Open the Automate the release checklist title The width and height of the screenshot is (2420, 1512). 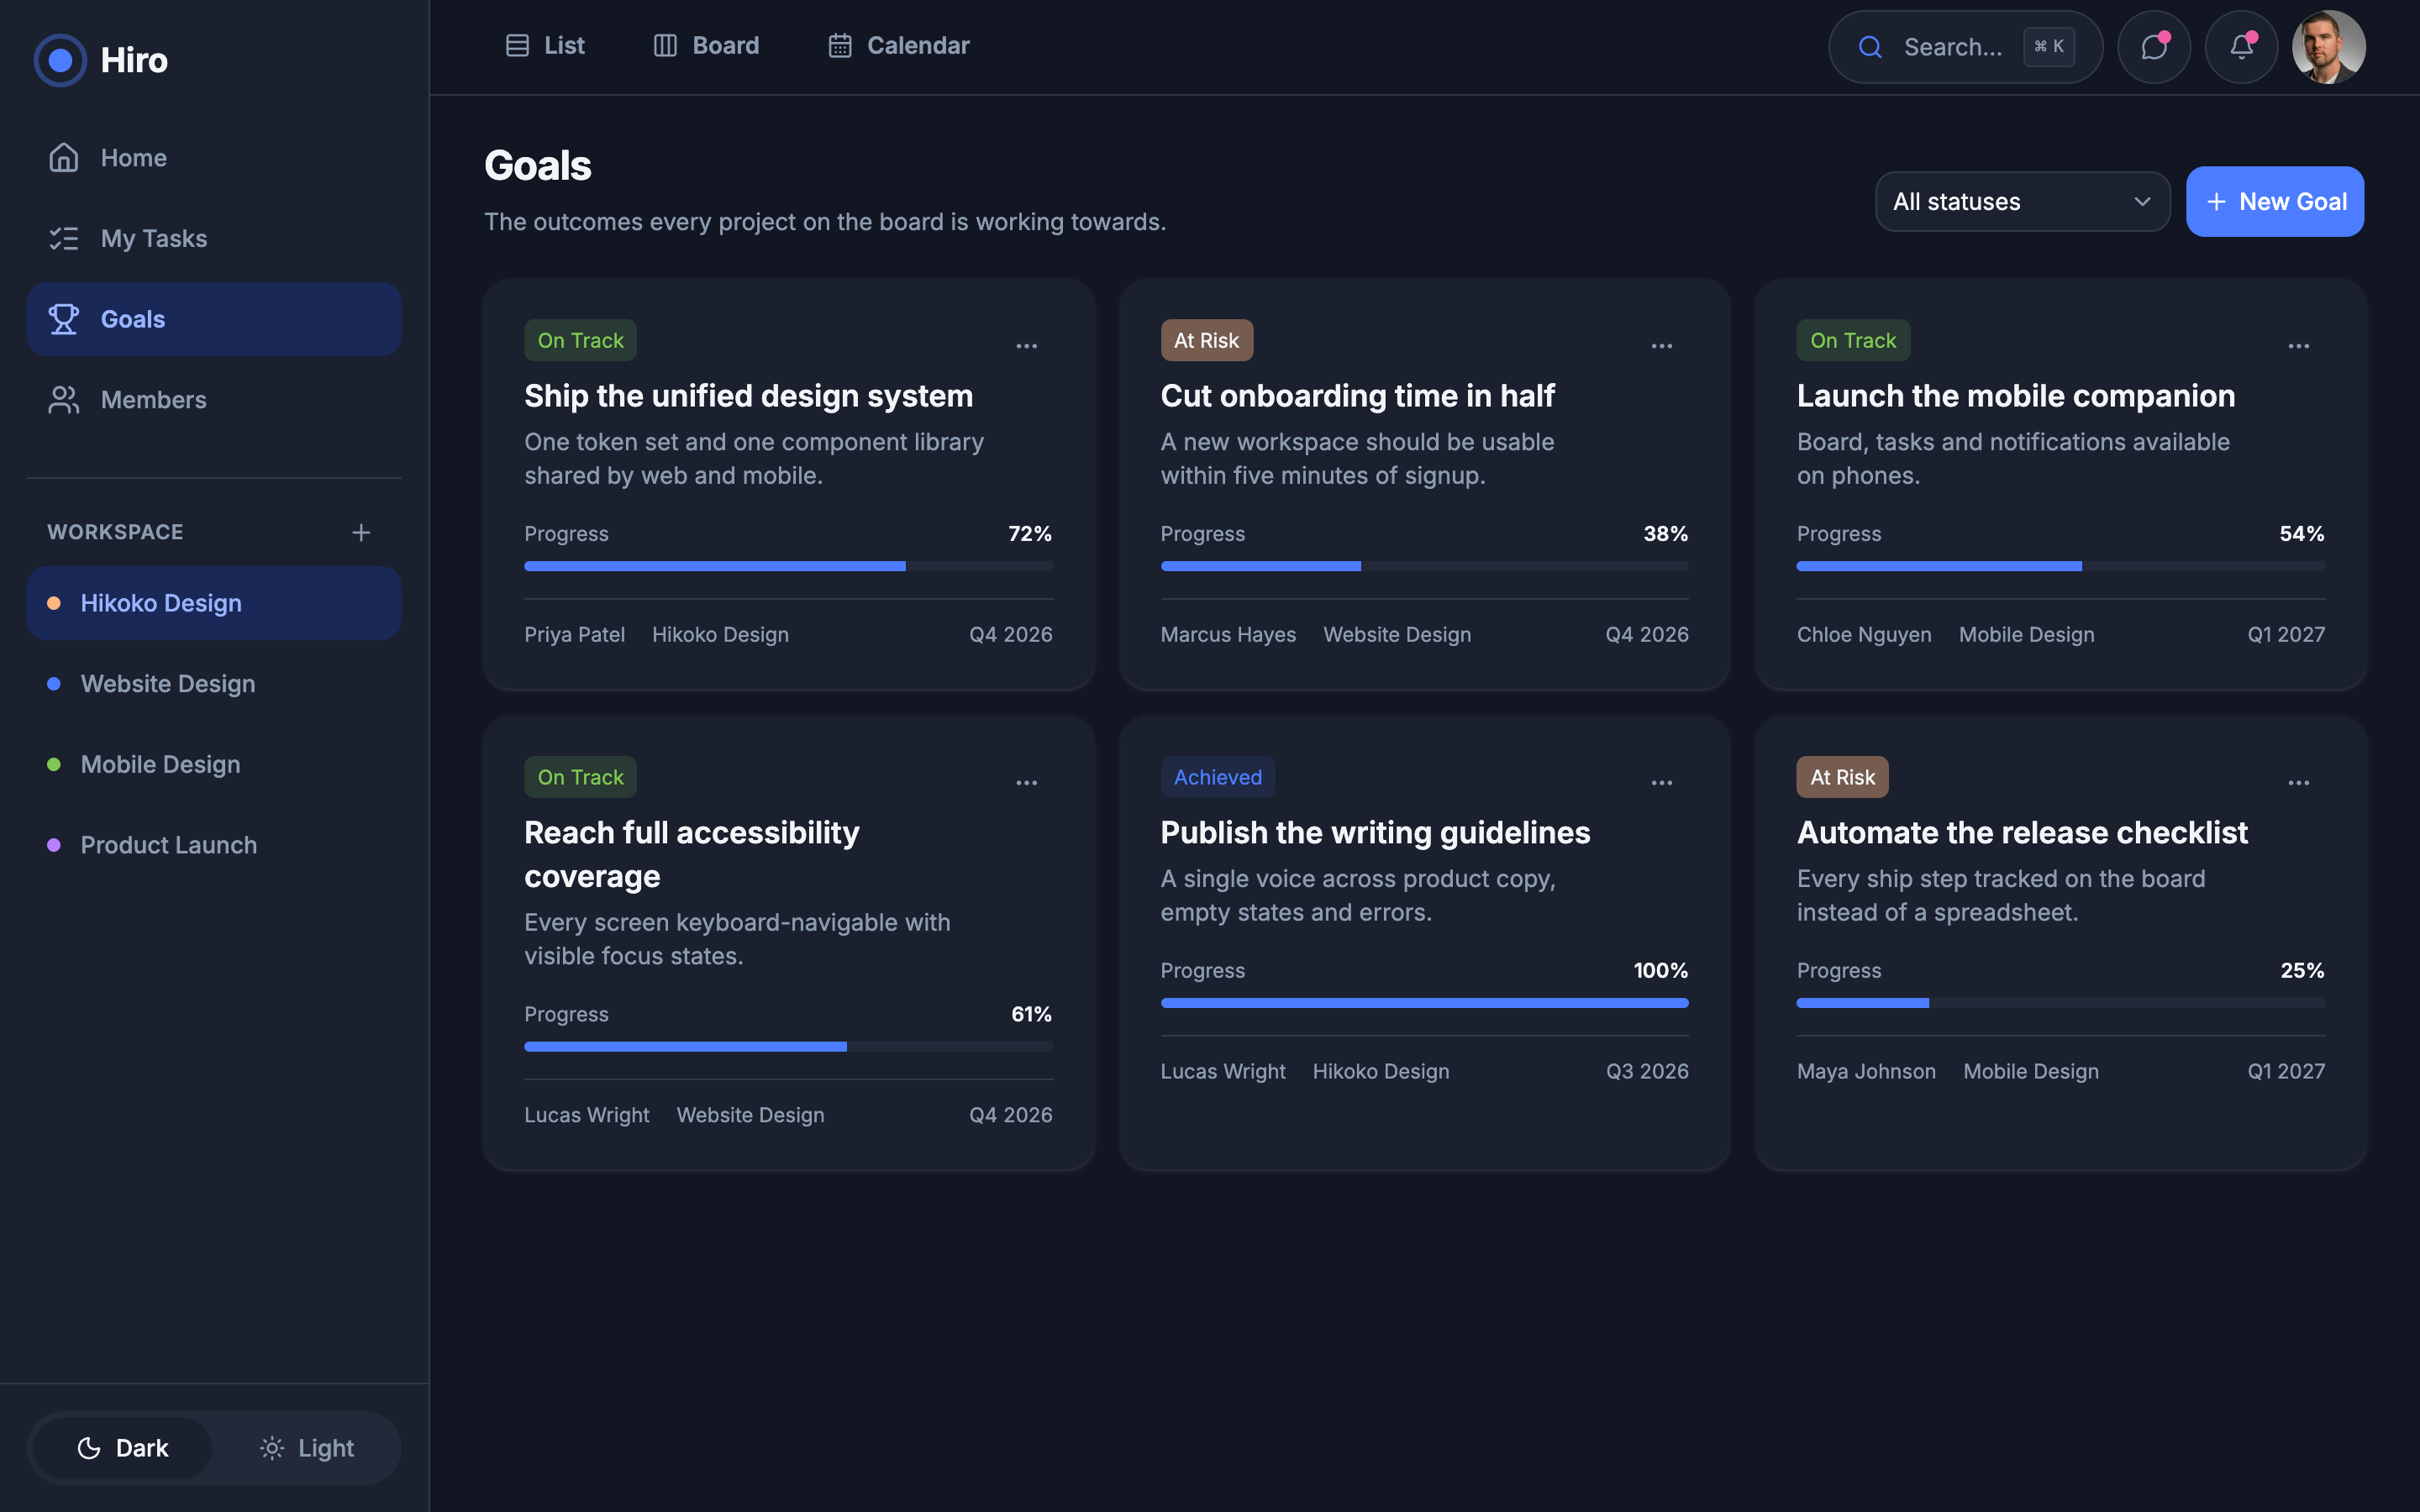pos(2022,833)
